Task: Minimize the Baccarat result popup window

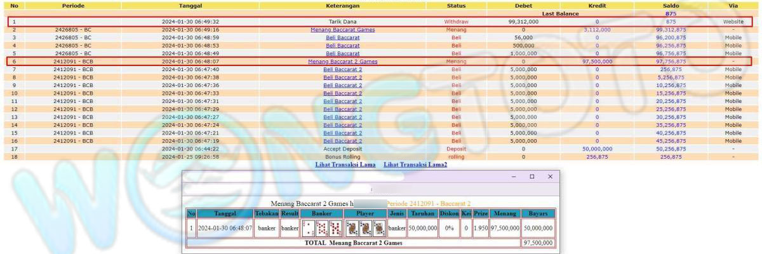Action: (514, 177)
